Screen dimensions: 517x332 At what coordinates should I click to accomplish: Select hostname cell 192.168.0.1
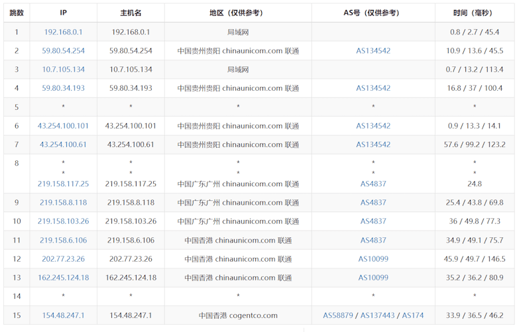[x=131, y=32]
